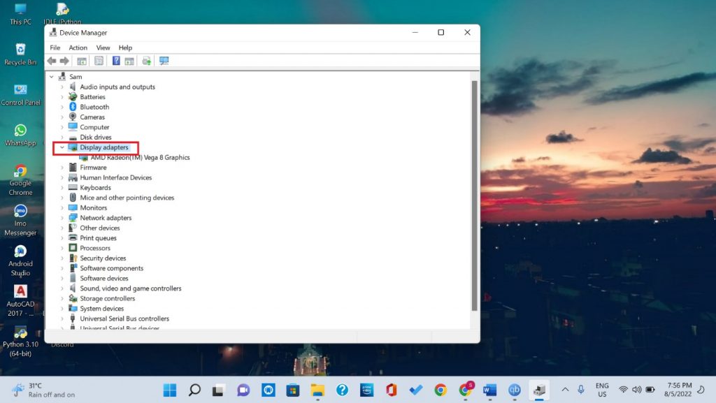Expand the Sound, video and game controllers
This screenshot has height=403, width=716.
pyautogui.click(x=62, y=288)
